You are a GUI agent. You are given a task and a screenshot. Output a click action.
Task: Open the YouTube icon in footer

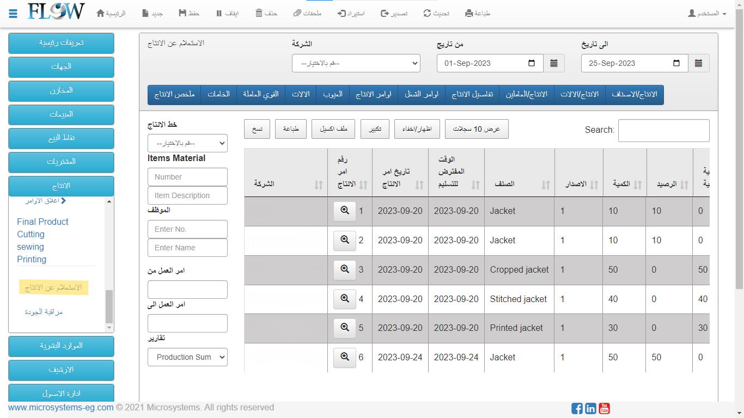(x=604, y=408)
